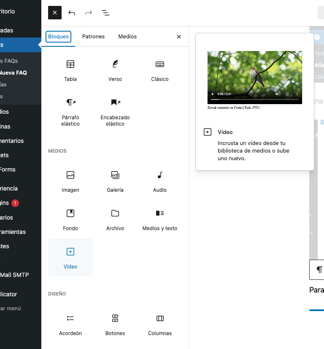Insert the Vídeo block
Screen dimensions: 324x349
[x=70, y=257]
